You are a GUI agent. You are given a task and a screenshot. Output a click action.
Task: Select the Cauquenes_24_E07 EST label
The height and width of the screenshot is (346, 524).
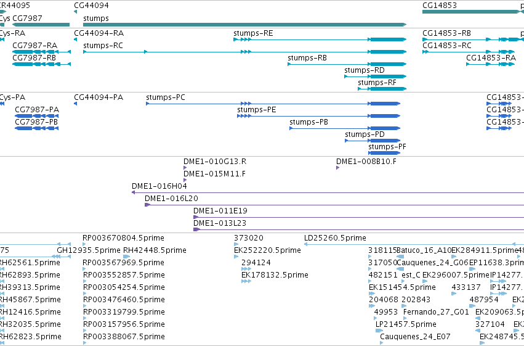click(416, 337)
